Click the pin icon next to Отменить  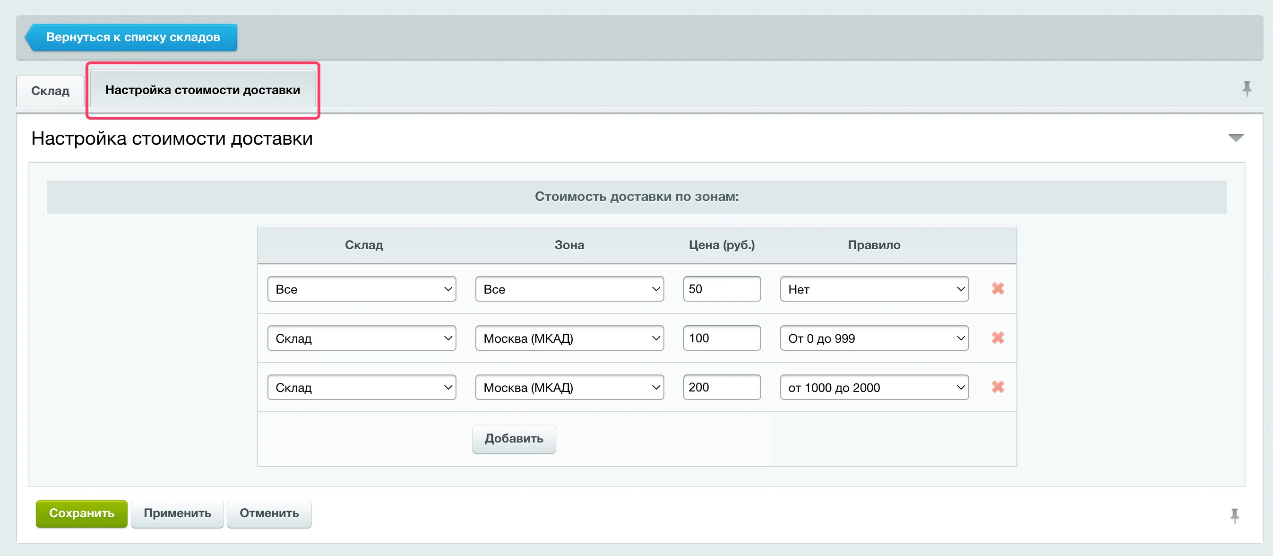click(x=1234, y=515)
